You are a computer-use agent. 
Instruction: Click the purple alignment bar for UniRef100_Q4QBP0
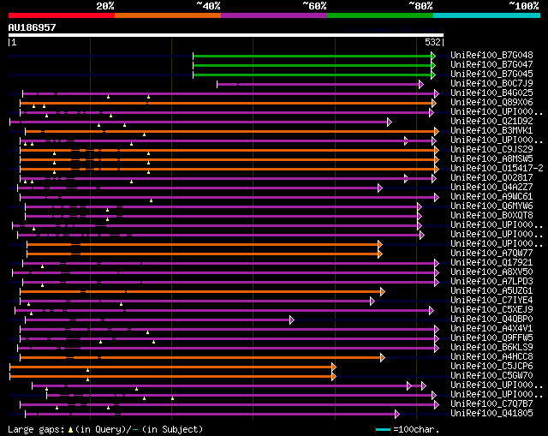(x=158, y=320)
